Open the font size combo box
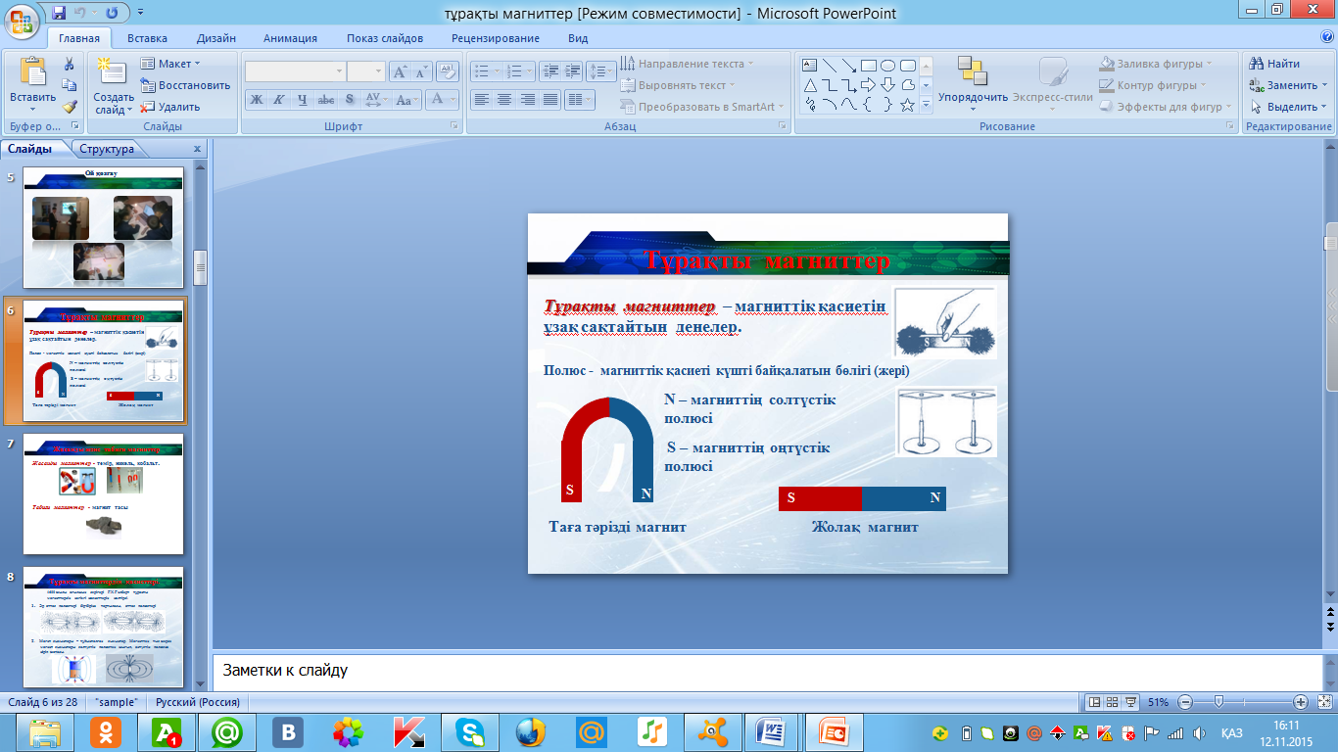The image size is (1338, 752). click(x=365, y=71)
